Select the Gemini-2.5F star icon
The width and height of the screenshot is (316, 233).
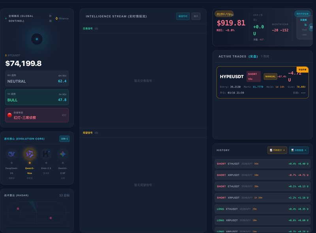click(x=63, y=154)
